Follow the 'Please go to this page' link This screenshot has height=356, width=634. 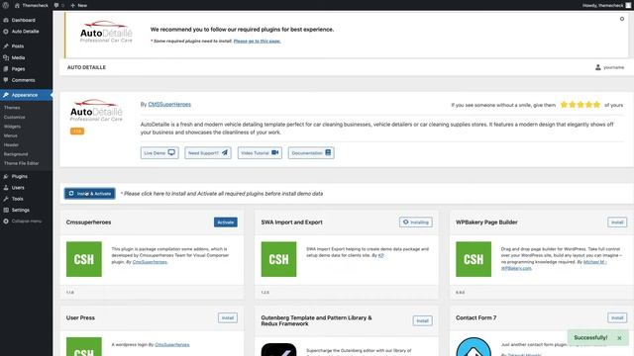257,42
